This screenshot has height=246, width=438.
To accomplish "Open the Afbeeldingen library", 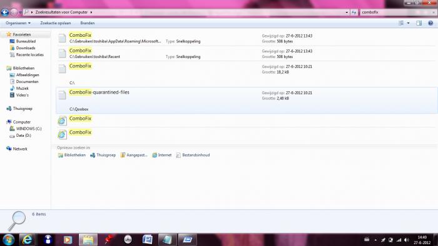I will click(28, 75).
